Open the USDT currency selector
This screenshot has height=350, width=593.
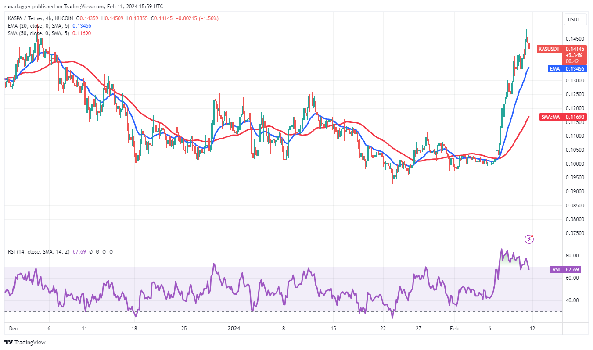574,20
